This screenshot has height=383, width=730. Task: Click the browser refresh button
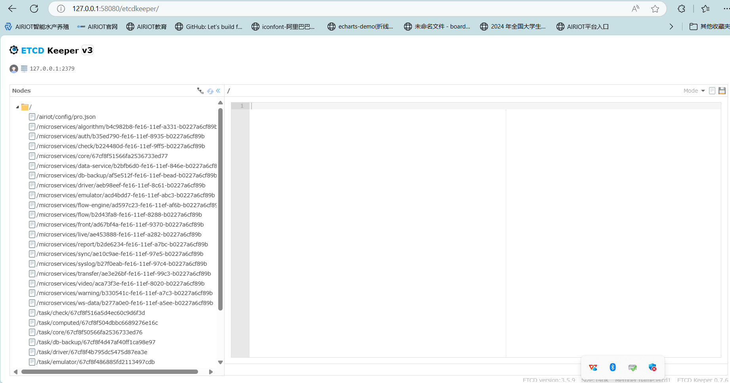pos(34,9)
